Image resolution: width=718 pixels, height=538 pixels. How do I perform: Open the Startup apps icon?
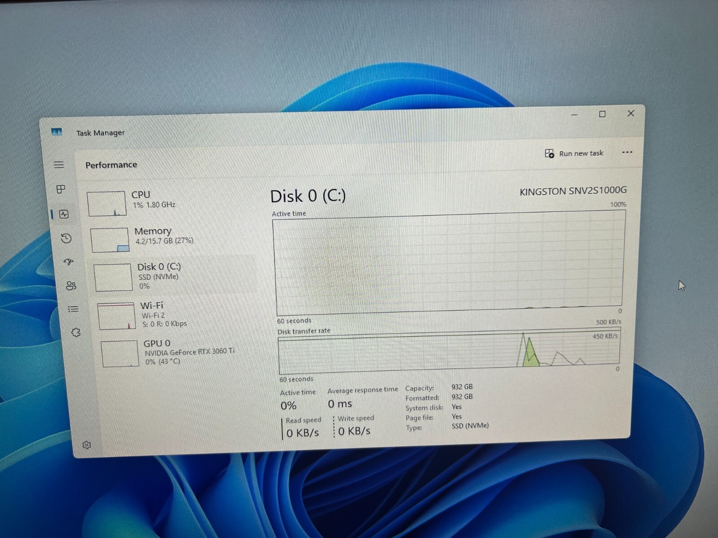click(68, 262)
